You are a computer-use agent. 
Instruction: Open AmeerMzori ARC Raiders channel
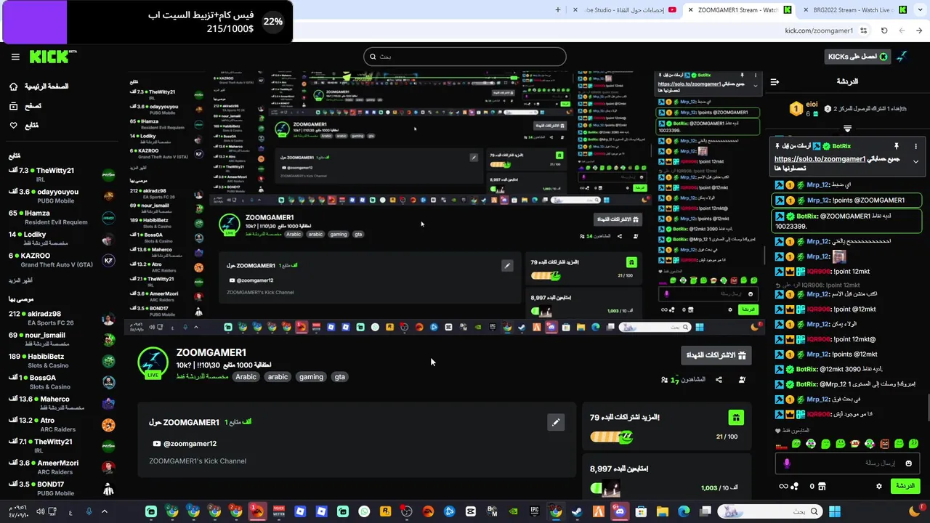tap(62, 467)
